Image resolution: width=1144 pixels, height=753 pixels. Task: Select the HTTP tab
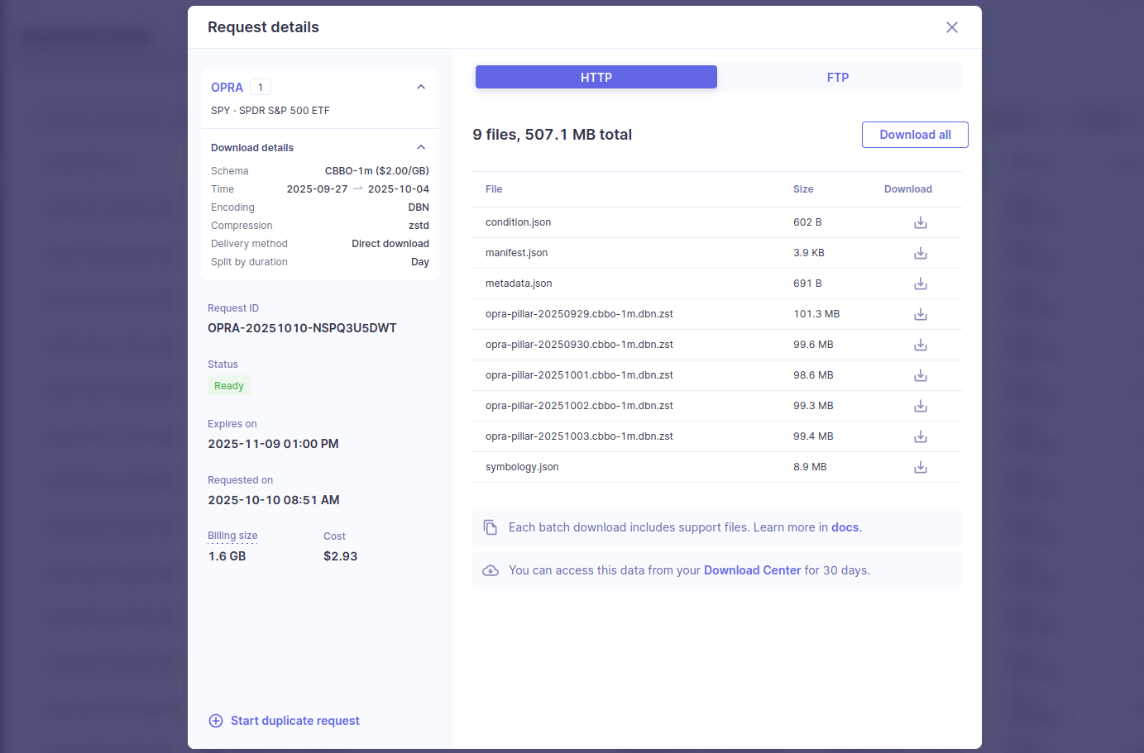click(596, 77)
